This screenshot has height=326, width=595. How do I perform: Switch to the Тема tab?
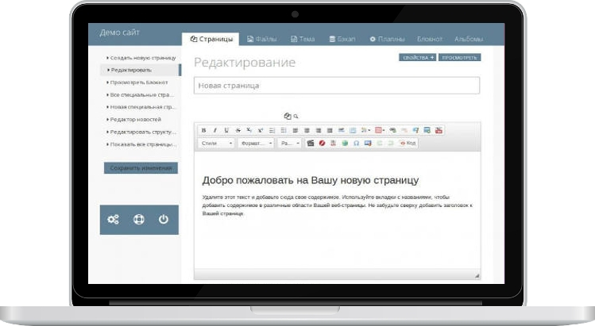(303, 39)
